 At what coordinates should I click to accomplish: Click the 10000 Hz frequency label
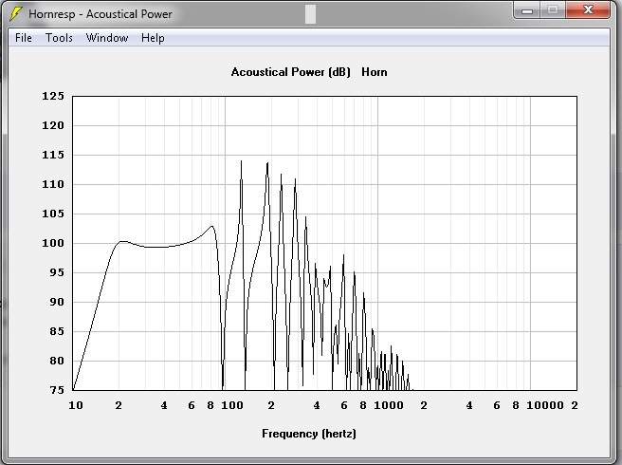(545, 405)
